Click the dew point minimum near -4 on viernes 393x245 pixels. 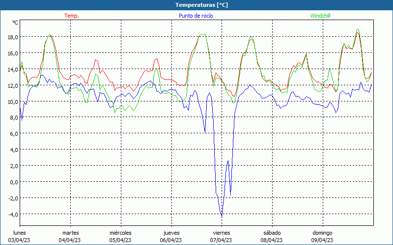tap(222, 216)
